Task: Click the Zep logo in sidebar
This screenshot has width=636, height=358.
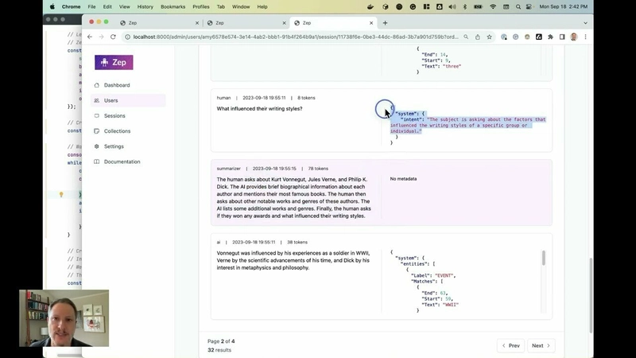Action: [x=114, y=62]
